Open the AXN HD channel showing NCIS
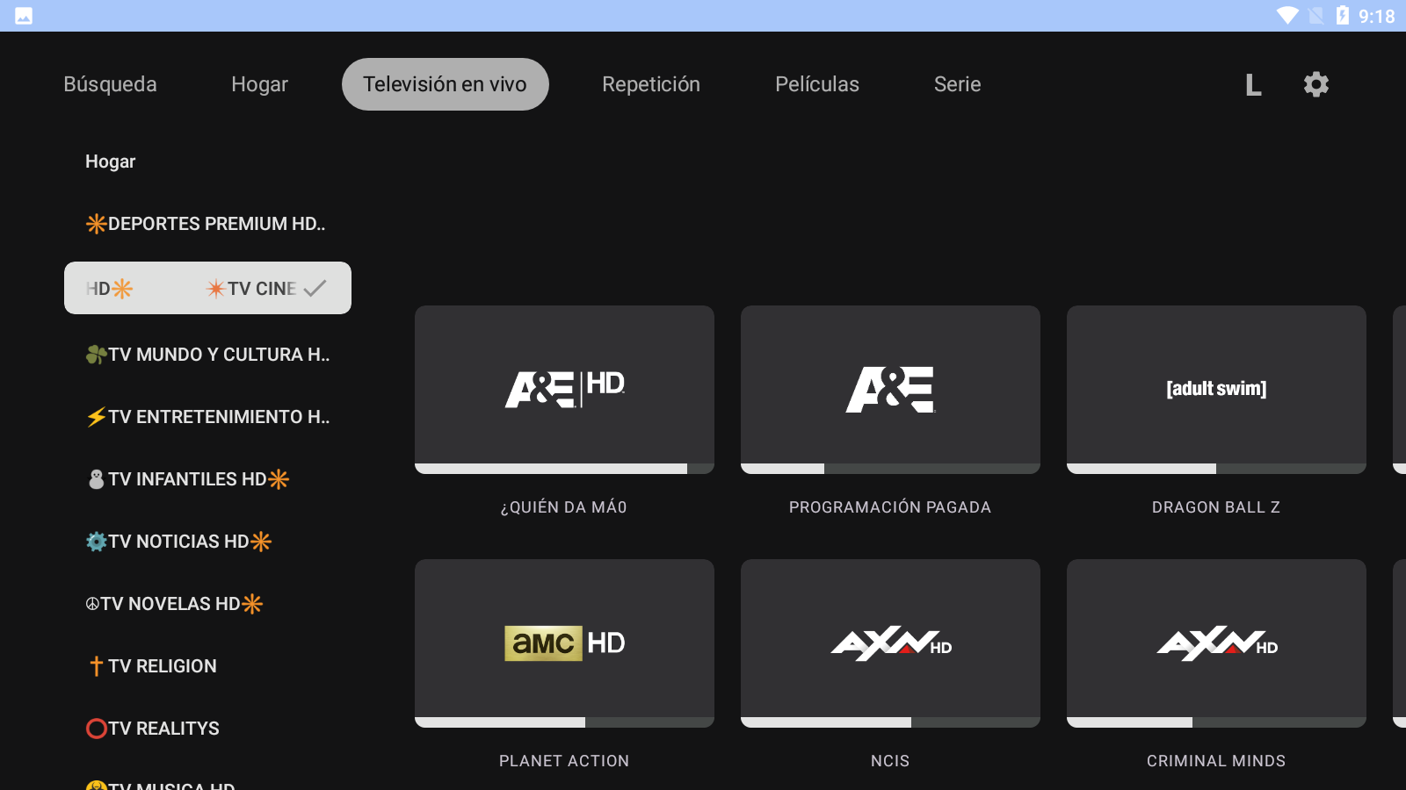Image resolution: width=1406 pixels, height=790 pixels. click(890, 643)
